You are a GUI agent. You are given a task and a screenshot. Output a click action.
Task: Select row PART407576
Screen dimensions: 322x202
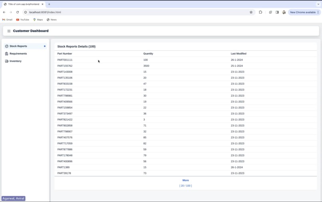[185, 138]
